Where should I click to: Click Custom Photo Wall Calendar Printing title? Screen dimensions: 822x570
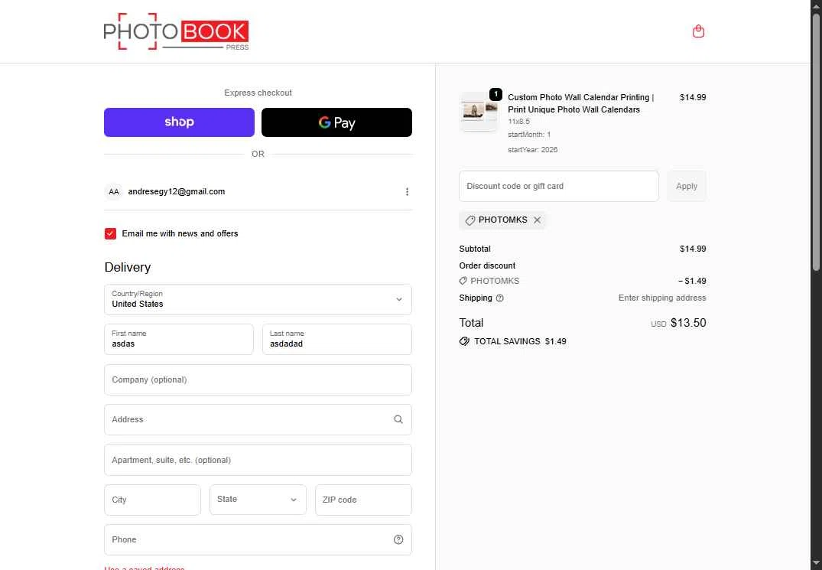581,103
